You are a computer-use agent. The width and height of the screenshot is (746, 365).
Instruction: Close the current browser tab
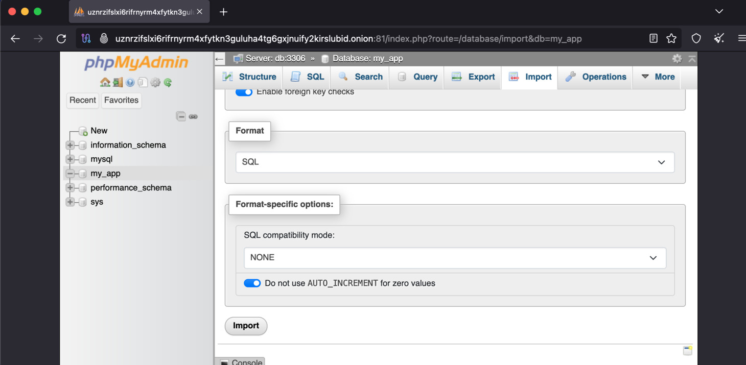point(200,12)
